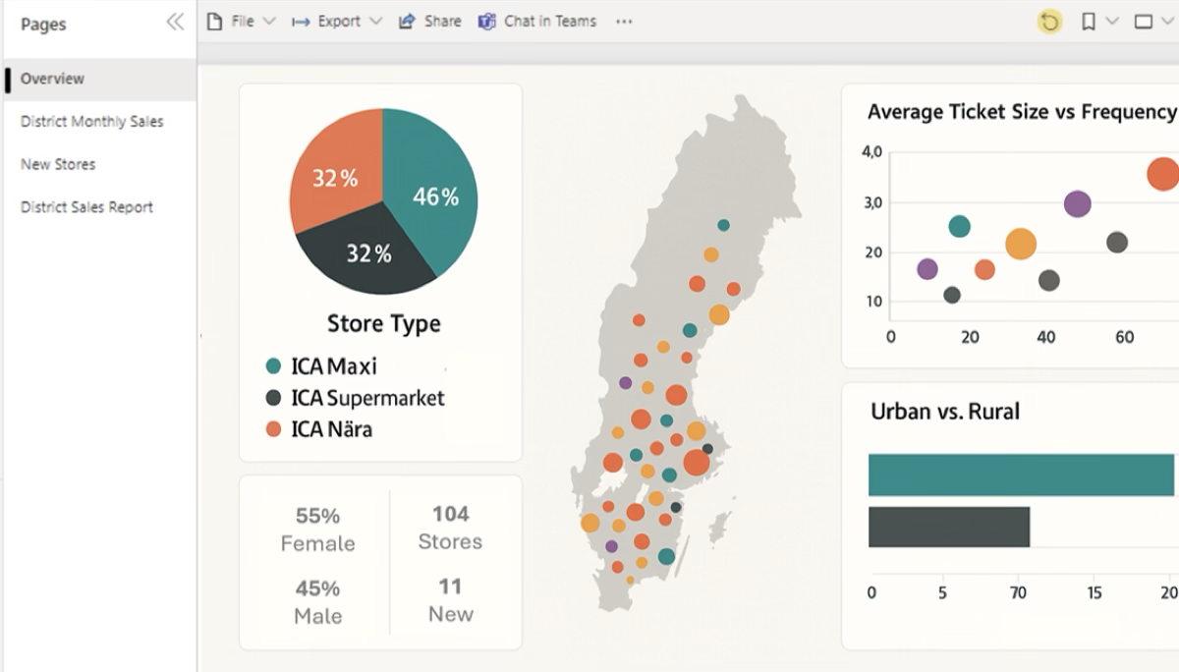Click the Share icon in toolbar
The image size is (1179, 672).
(407, 22)
